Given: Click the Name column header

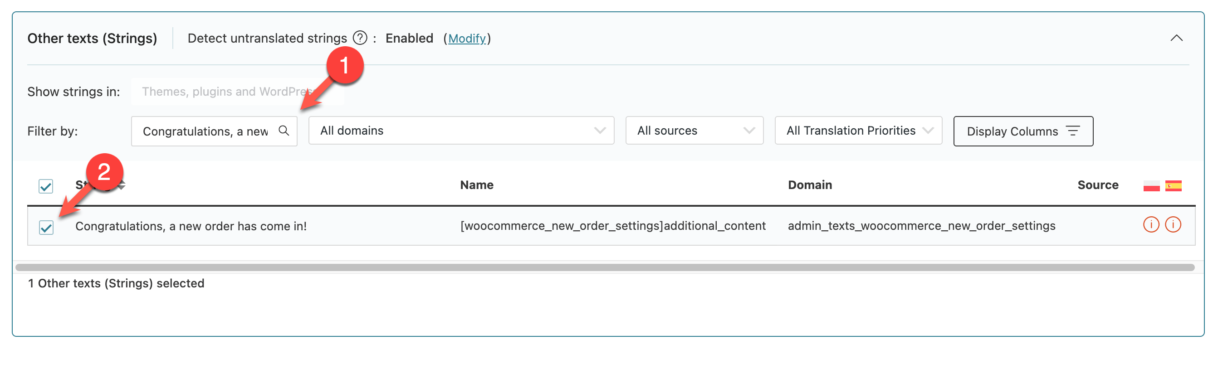Looking at the screenshot, I should point(476,185).
